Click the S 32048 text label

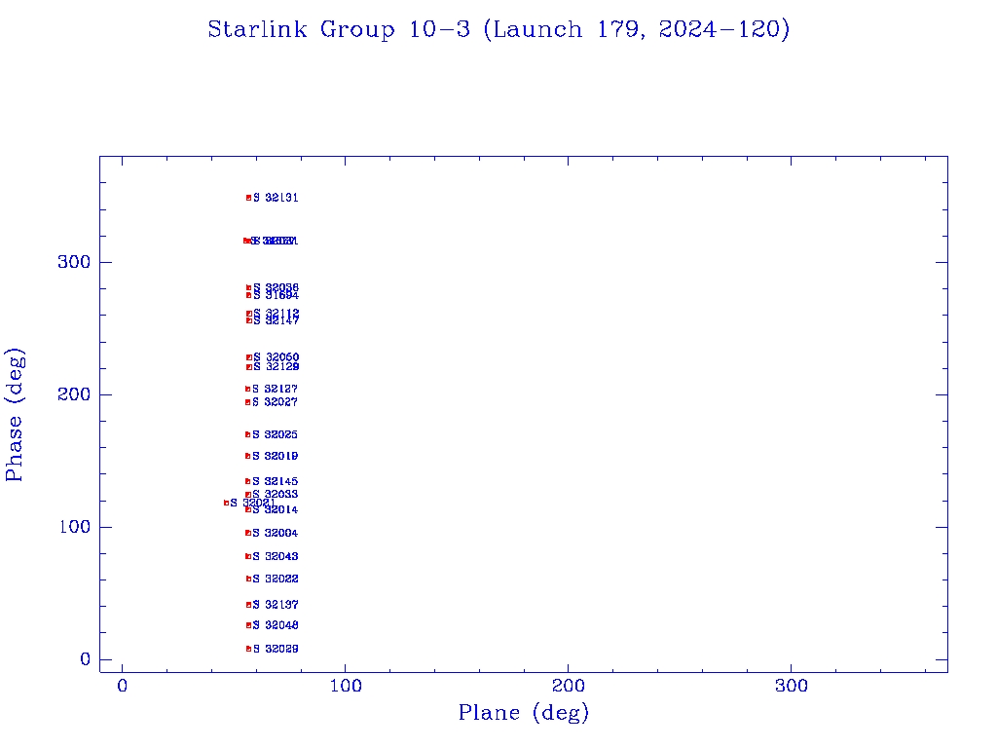click(x=276, y=625)
